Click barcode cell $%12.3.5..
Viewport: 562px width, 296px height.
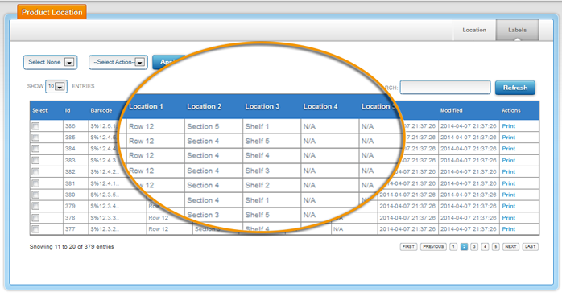point(105,195)
